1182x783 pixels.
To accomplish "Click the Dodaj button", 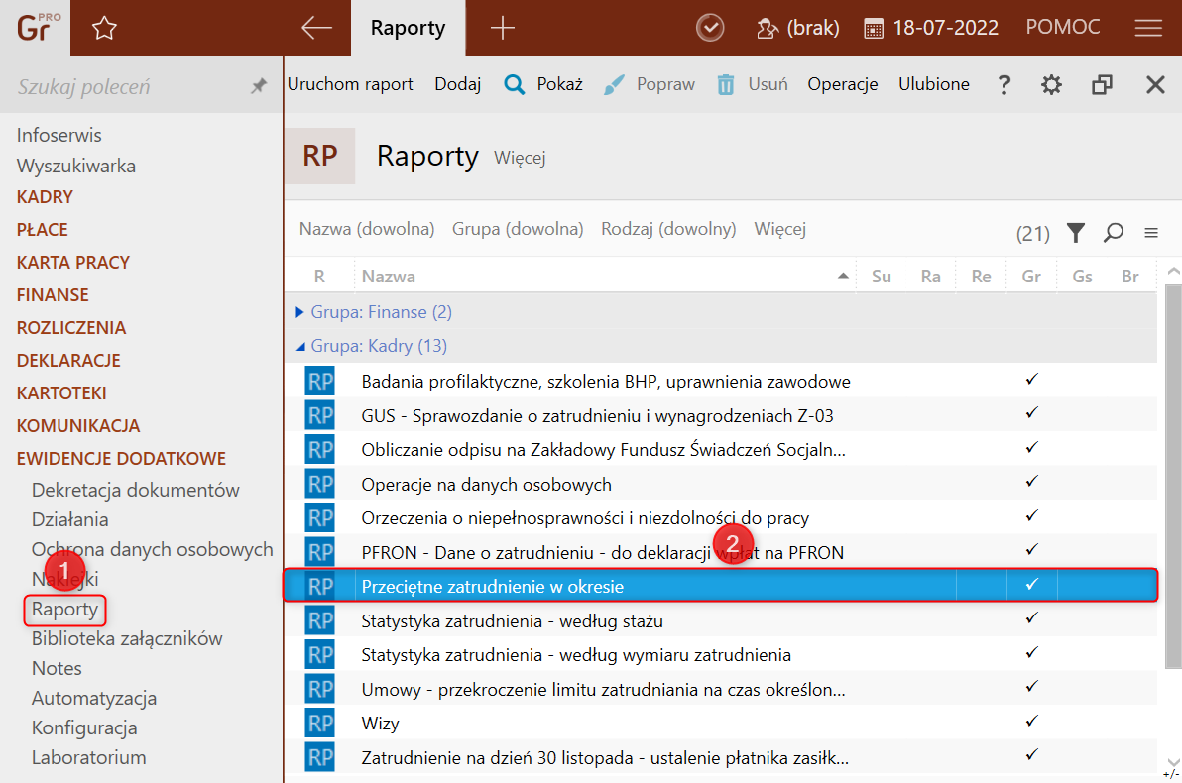I will pos(457,84).
